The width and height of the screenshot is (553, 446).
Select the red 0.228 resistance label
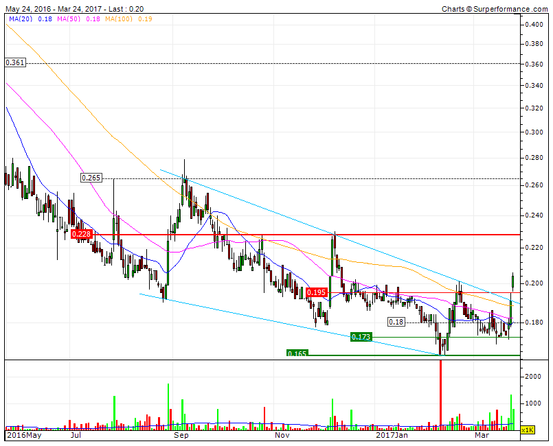tap(81, 234)
